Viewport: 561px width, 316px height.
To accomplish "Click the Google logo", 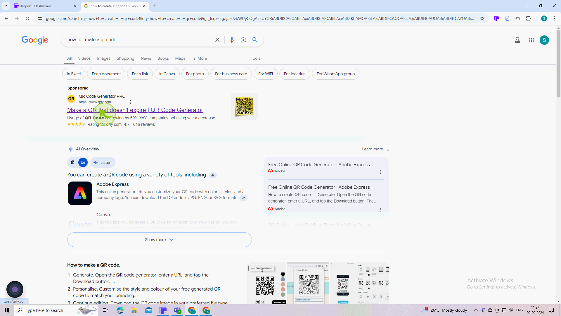I will 35,40.
